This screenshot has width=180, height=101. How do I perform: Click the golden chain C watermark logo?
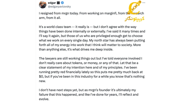pyautogui.click(x=135, y=7)
